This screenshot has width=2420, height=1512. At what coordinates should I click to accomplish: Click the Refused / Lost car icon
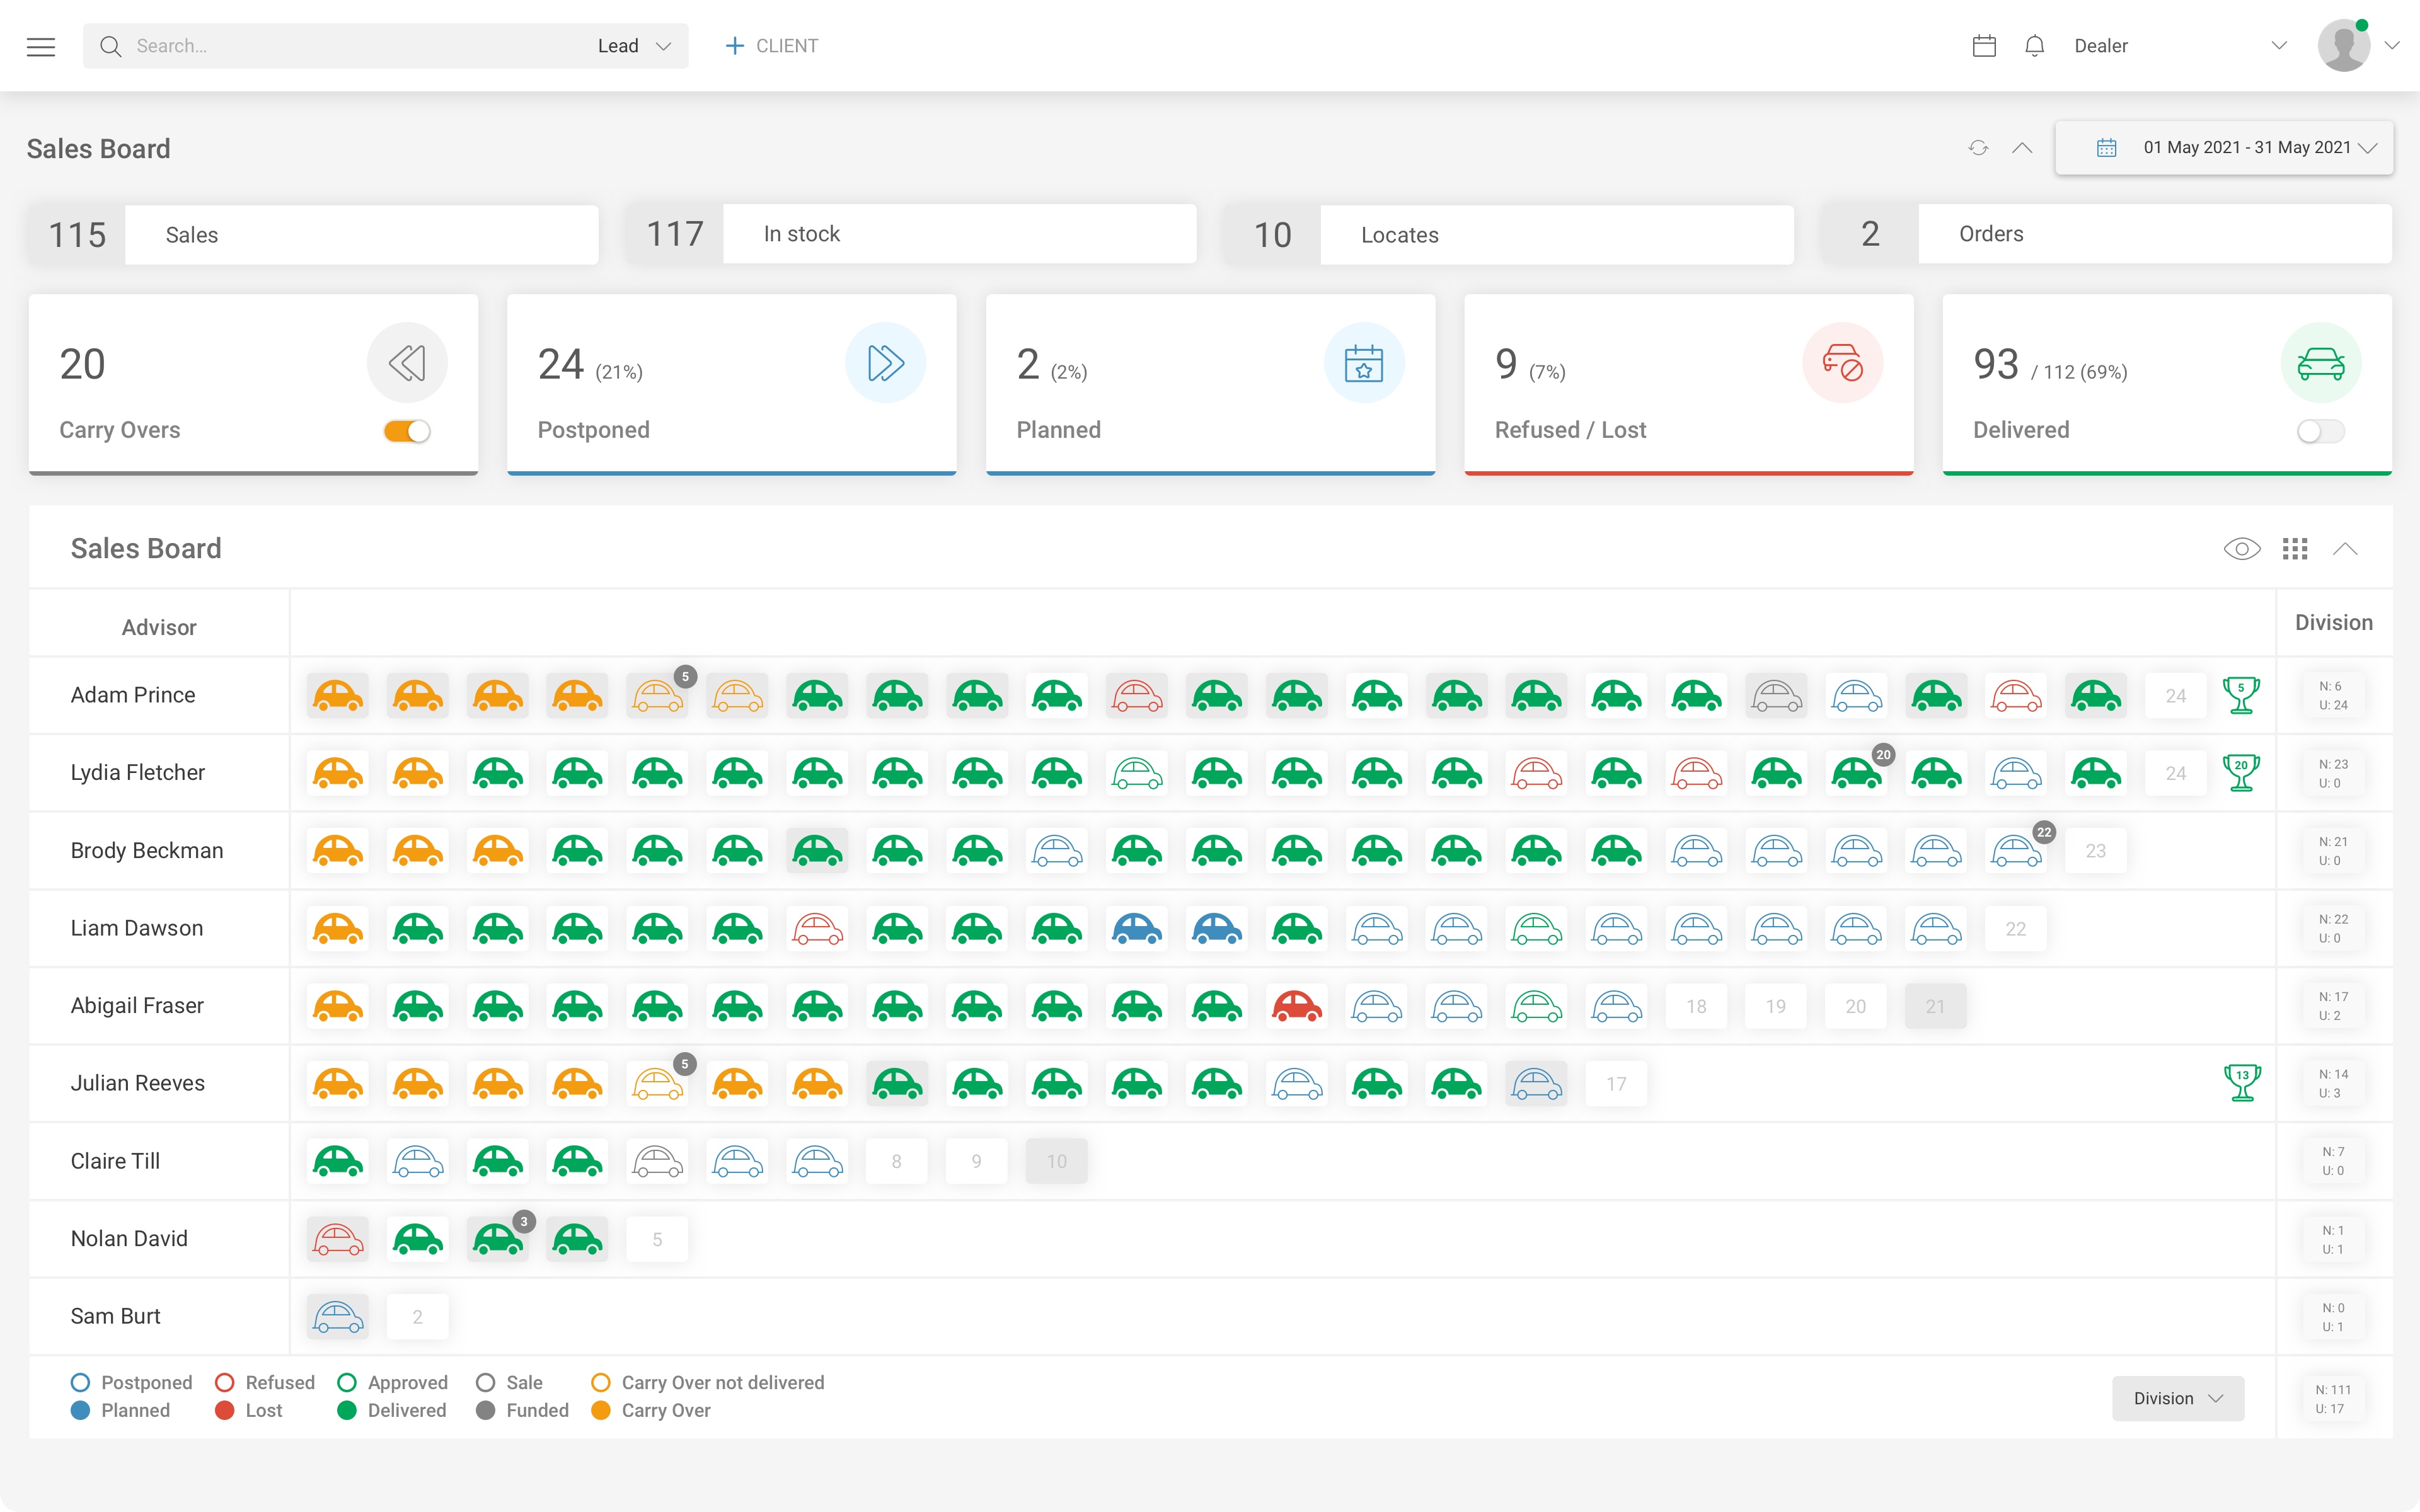click(x=1842, y=363)
